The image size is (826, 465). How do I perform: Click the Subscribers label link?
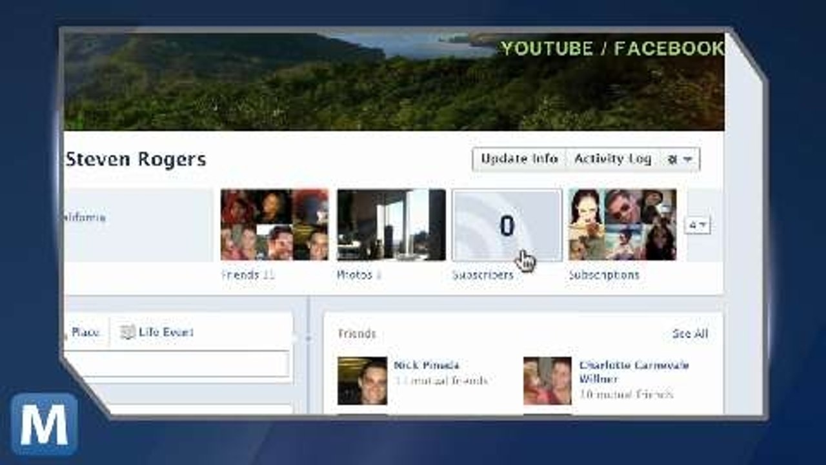[483, 275]
